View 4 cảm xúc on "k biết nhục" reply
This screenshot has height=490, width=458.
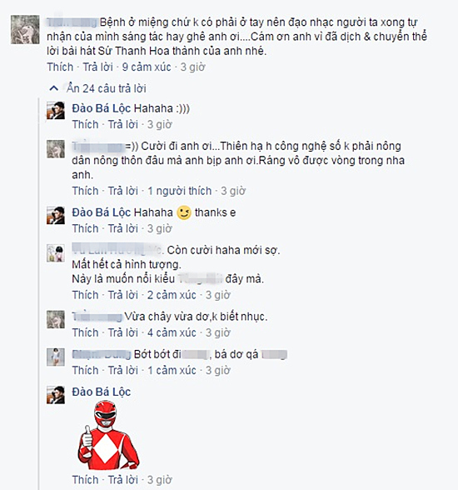tap(172, 332)
